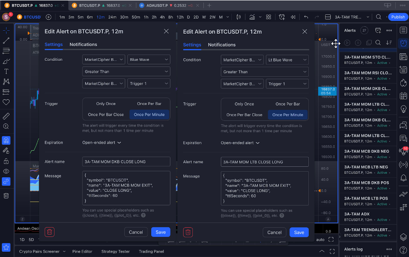
Task: Open Greater Than dropdown in right dialog
Action: [x=265, y=72]
